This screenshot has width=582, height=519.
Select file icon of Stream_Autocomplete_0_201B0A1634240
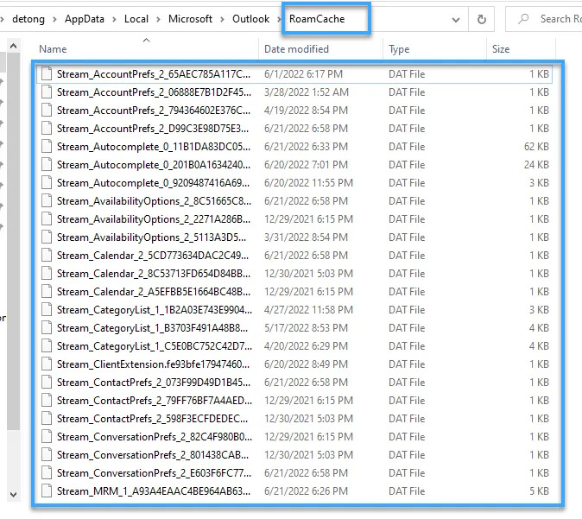point(47,164)
